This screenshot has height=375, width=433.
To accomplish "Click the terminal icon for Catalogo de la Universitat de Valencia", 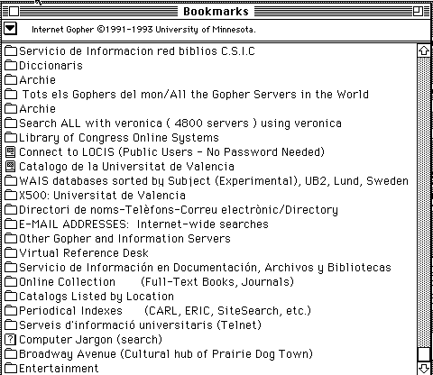I will (x=11, y=166).
